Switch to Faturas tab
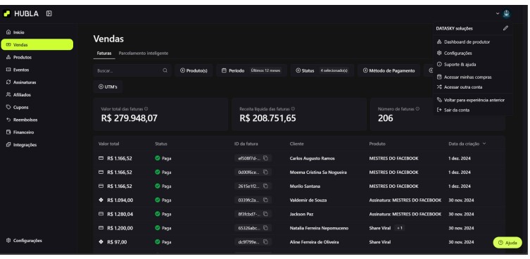 (x=104, y=53)
